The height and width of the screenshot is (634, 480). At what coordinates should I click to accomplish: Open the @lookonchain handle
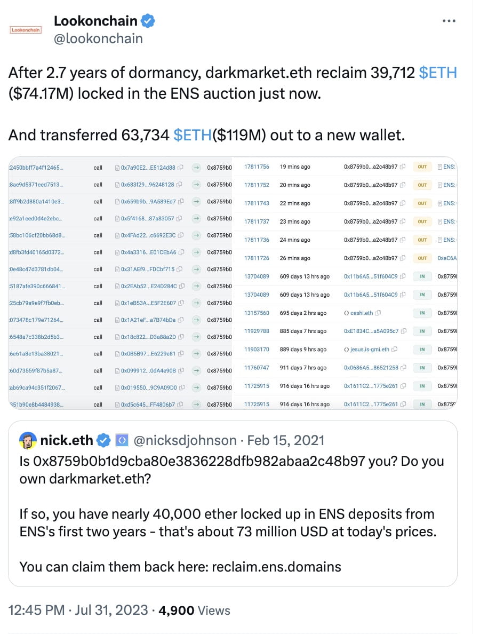[x=98, y=38]
